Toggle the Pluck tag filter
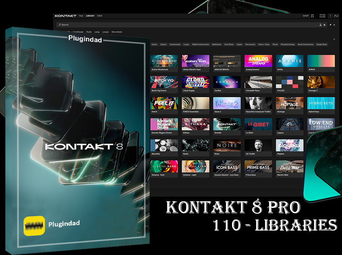 [275, 44]
